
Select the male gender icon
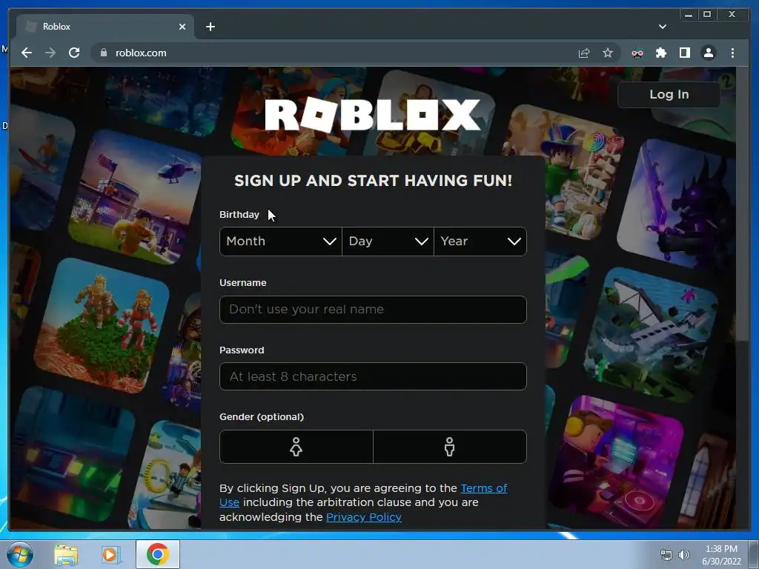[x=450, y=447]
